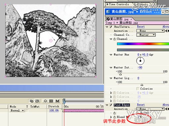Image resolution: width=169 pixels, height=126 pixels.
Task: Collapse the Find Edges effect group
Action: pyautogui.click(x=107, y=105)
